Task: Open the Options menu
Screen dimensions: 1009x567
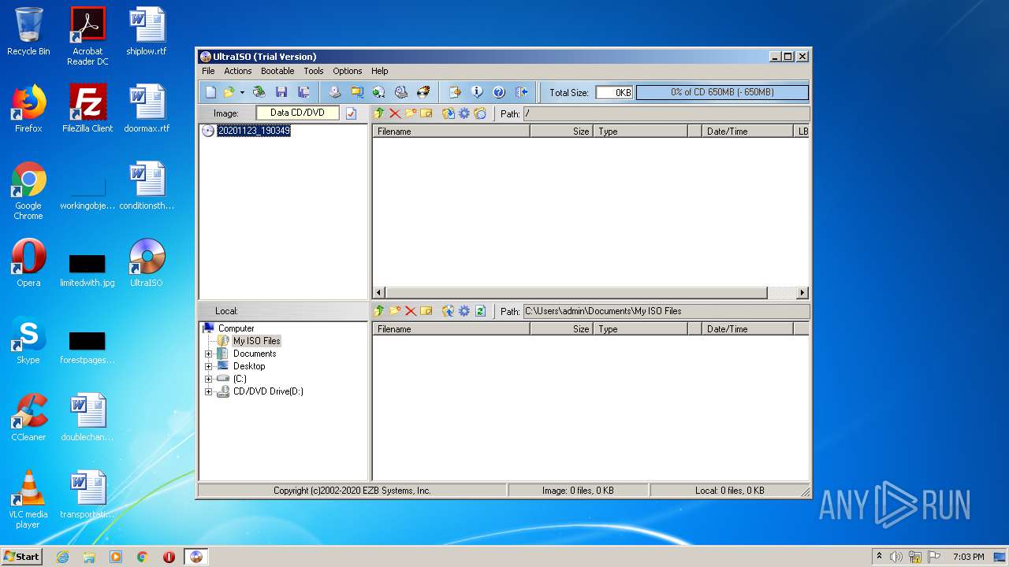Action: click(x=348, y=71)
